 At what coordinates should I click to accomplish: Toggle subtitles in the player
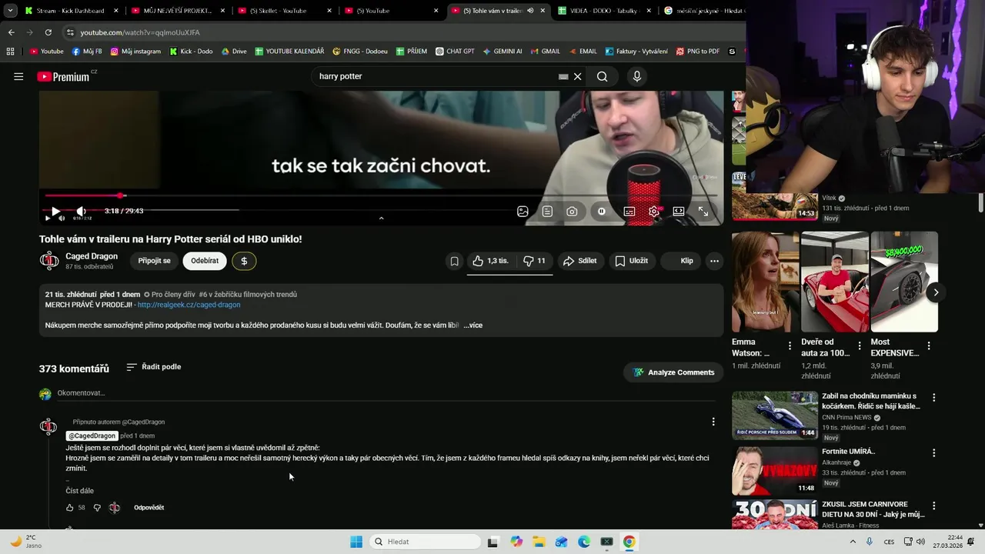629,211
